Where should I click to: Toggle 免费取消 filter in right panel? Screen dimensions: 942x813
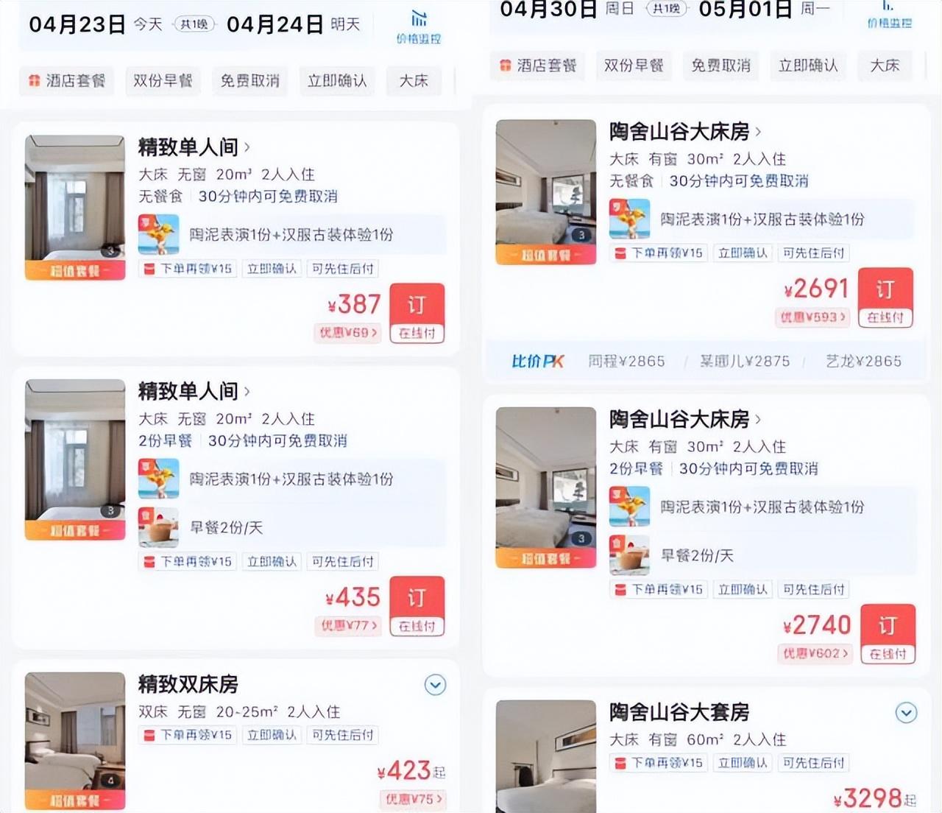pos(720,66)
